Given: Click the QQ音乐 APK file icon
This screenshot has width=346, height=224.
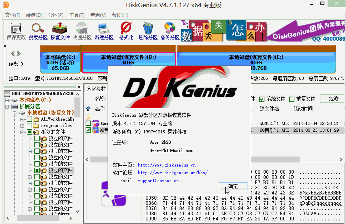Looking at the screenshot, I should [96, 130].
